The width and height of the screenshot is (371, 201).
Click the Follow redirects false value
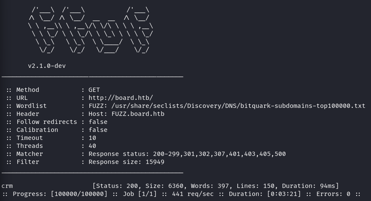coord(98,122)
